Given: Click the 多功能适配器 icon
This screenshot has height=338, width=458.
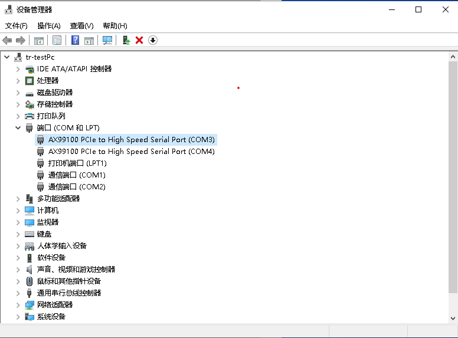Looking at the screenshot, I should click(x=30, y=198).
